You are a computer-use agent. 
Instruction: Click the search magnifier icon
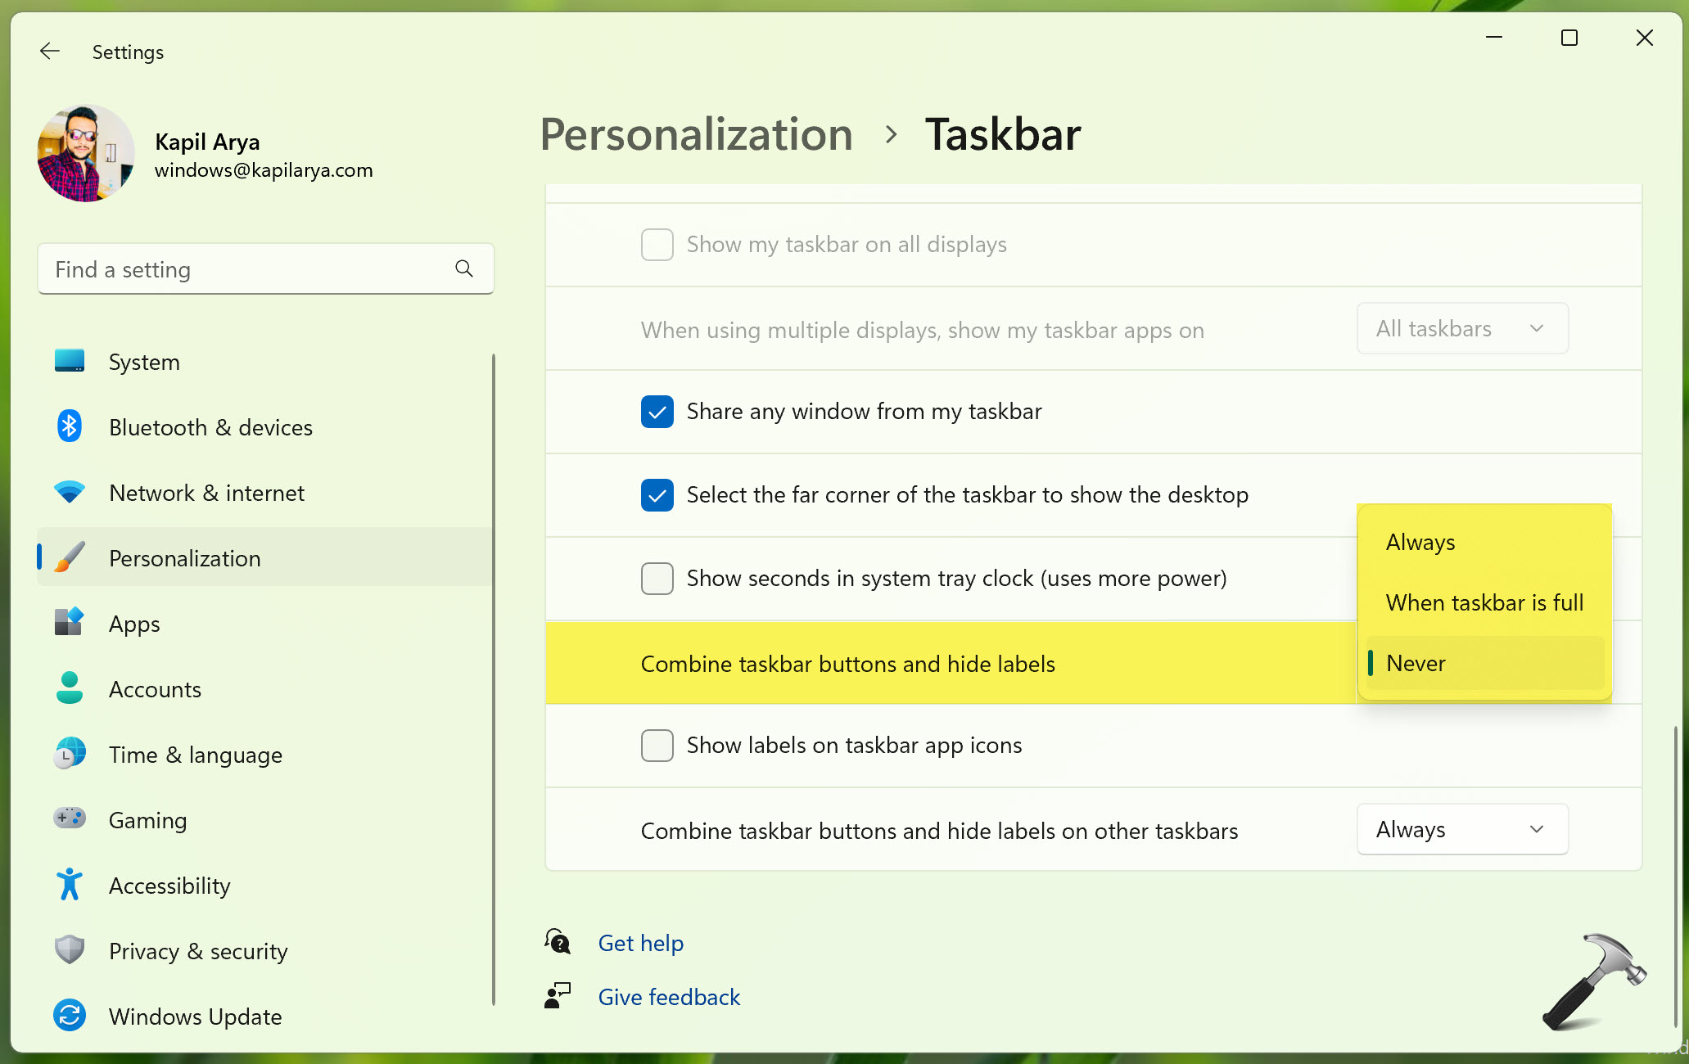tap(463, 268)
